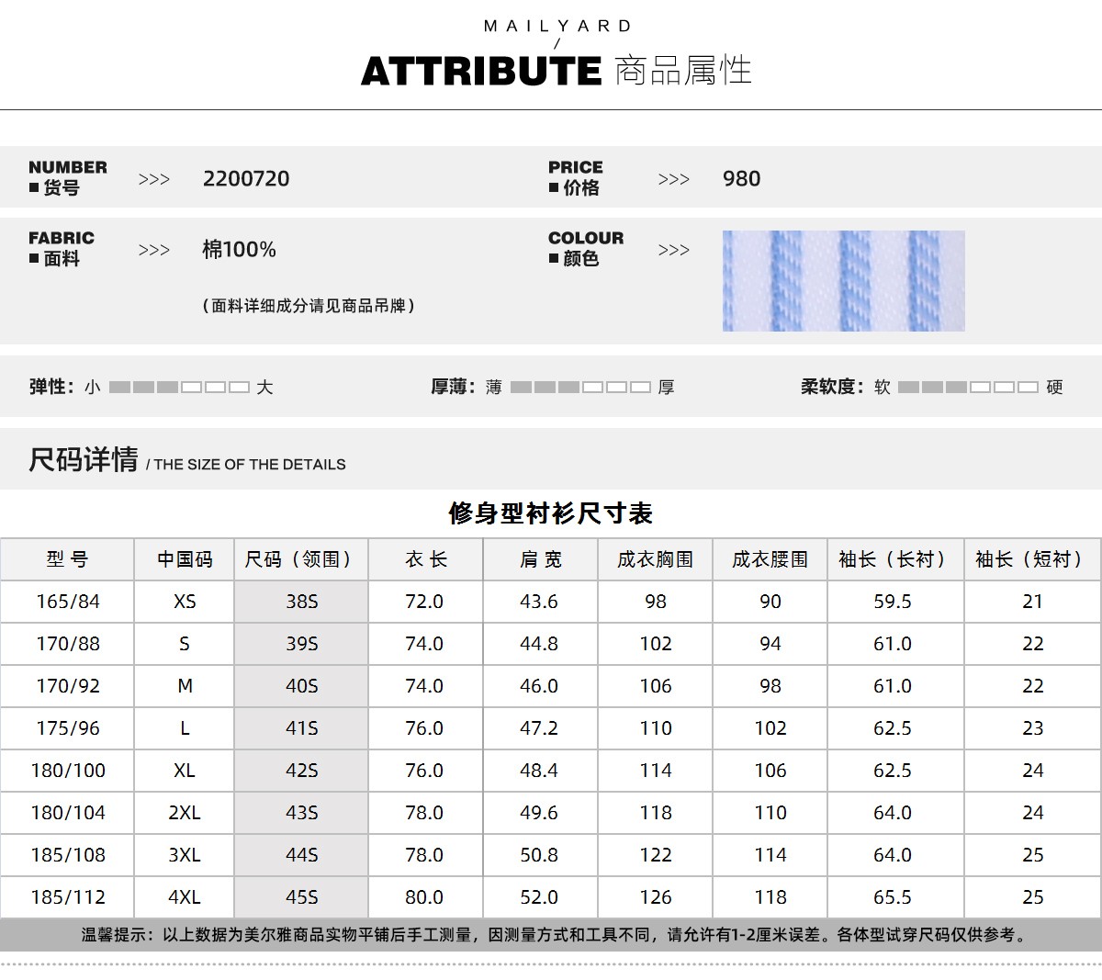Click the 23 short sleeve cell
This screenshot has height=980, width=1102.
click(x=1032, y=728)
